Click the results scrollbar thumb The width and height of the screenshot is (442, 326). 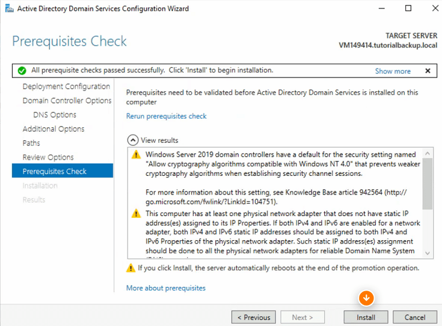428,184
